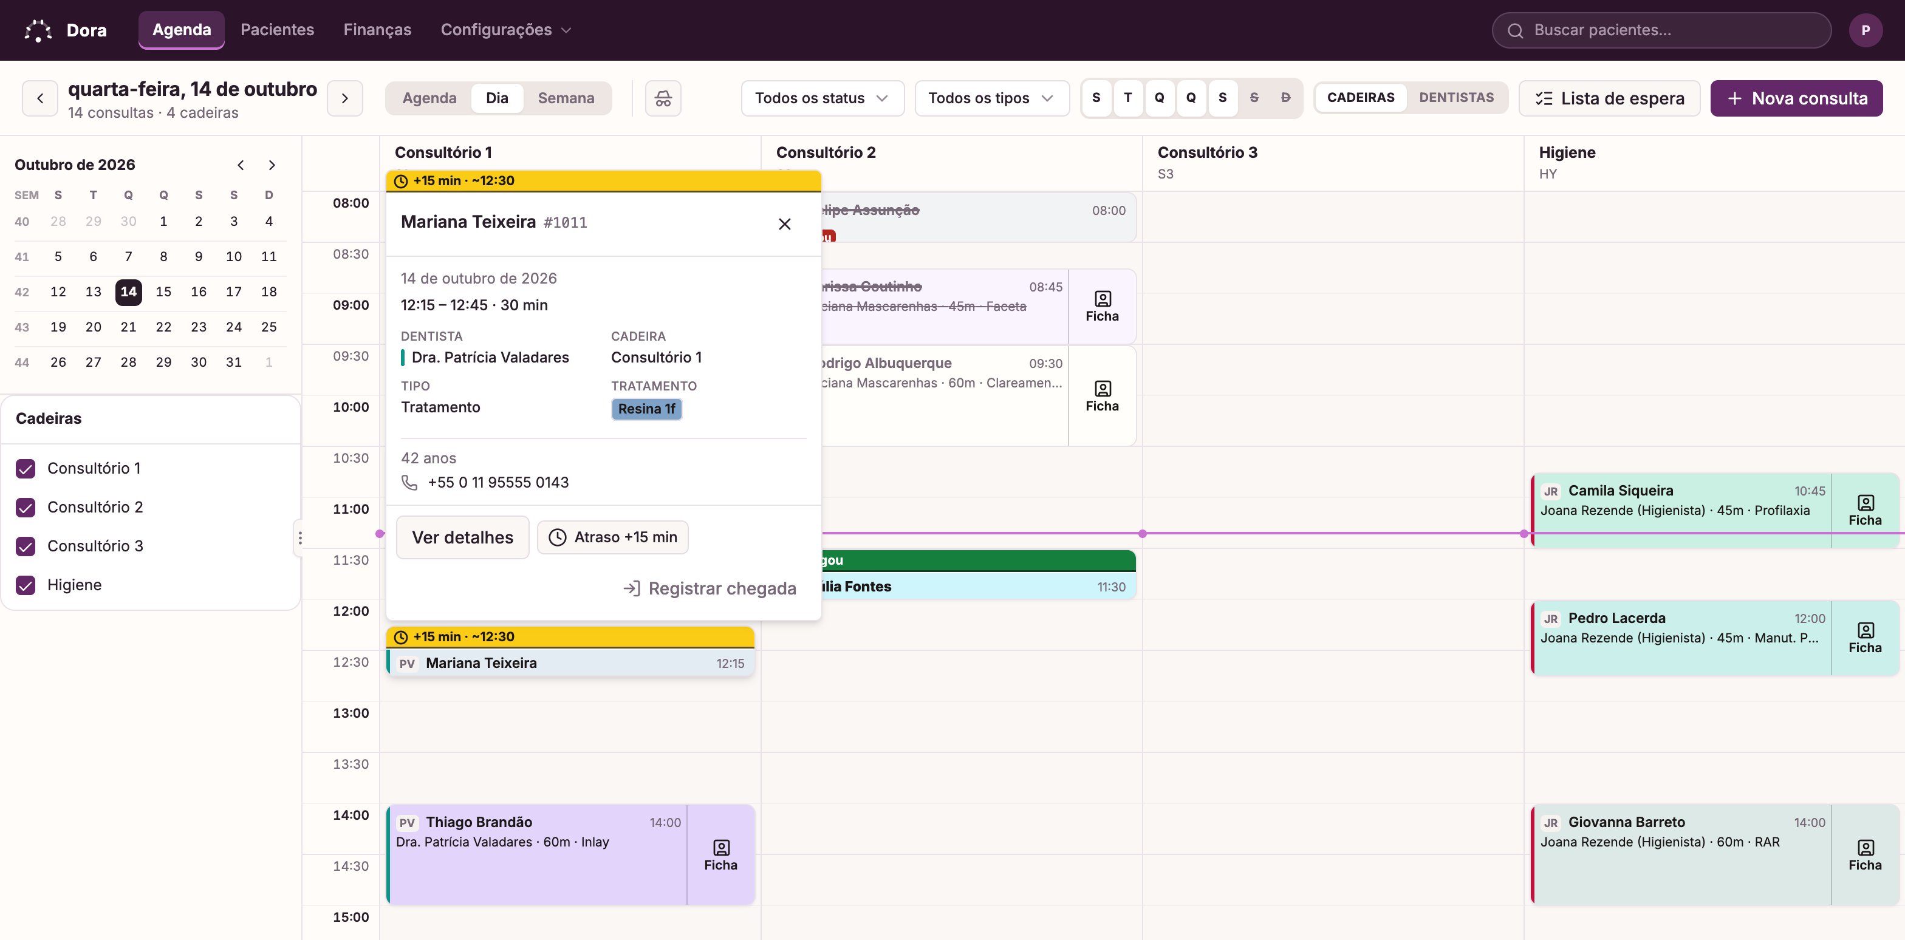Click the sidebar collapse handle
The image size is (1905, 940).
(299, 537)
